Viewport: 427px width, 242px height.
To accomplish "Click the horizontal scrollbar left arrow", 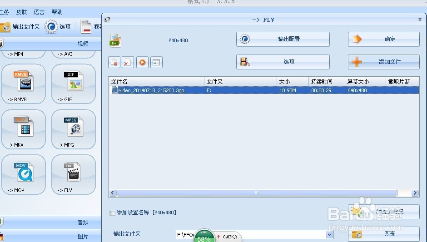I will point(113,193).
